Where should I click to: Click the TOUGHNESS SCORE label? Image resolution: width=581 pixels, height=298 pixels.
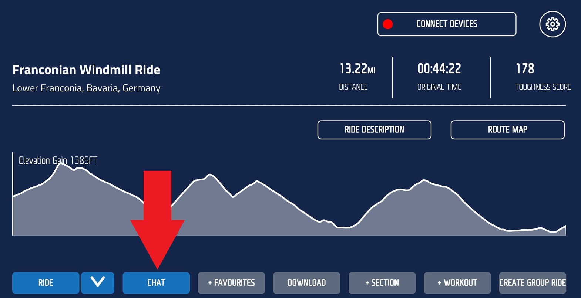point(543,87)
